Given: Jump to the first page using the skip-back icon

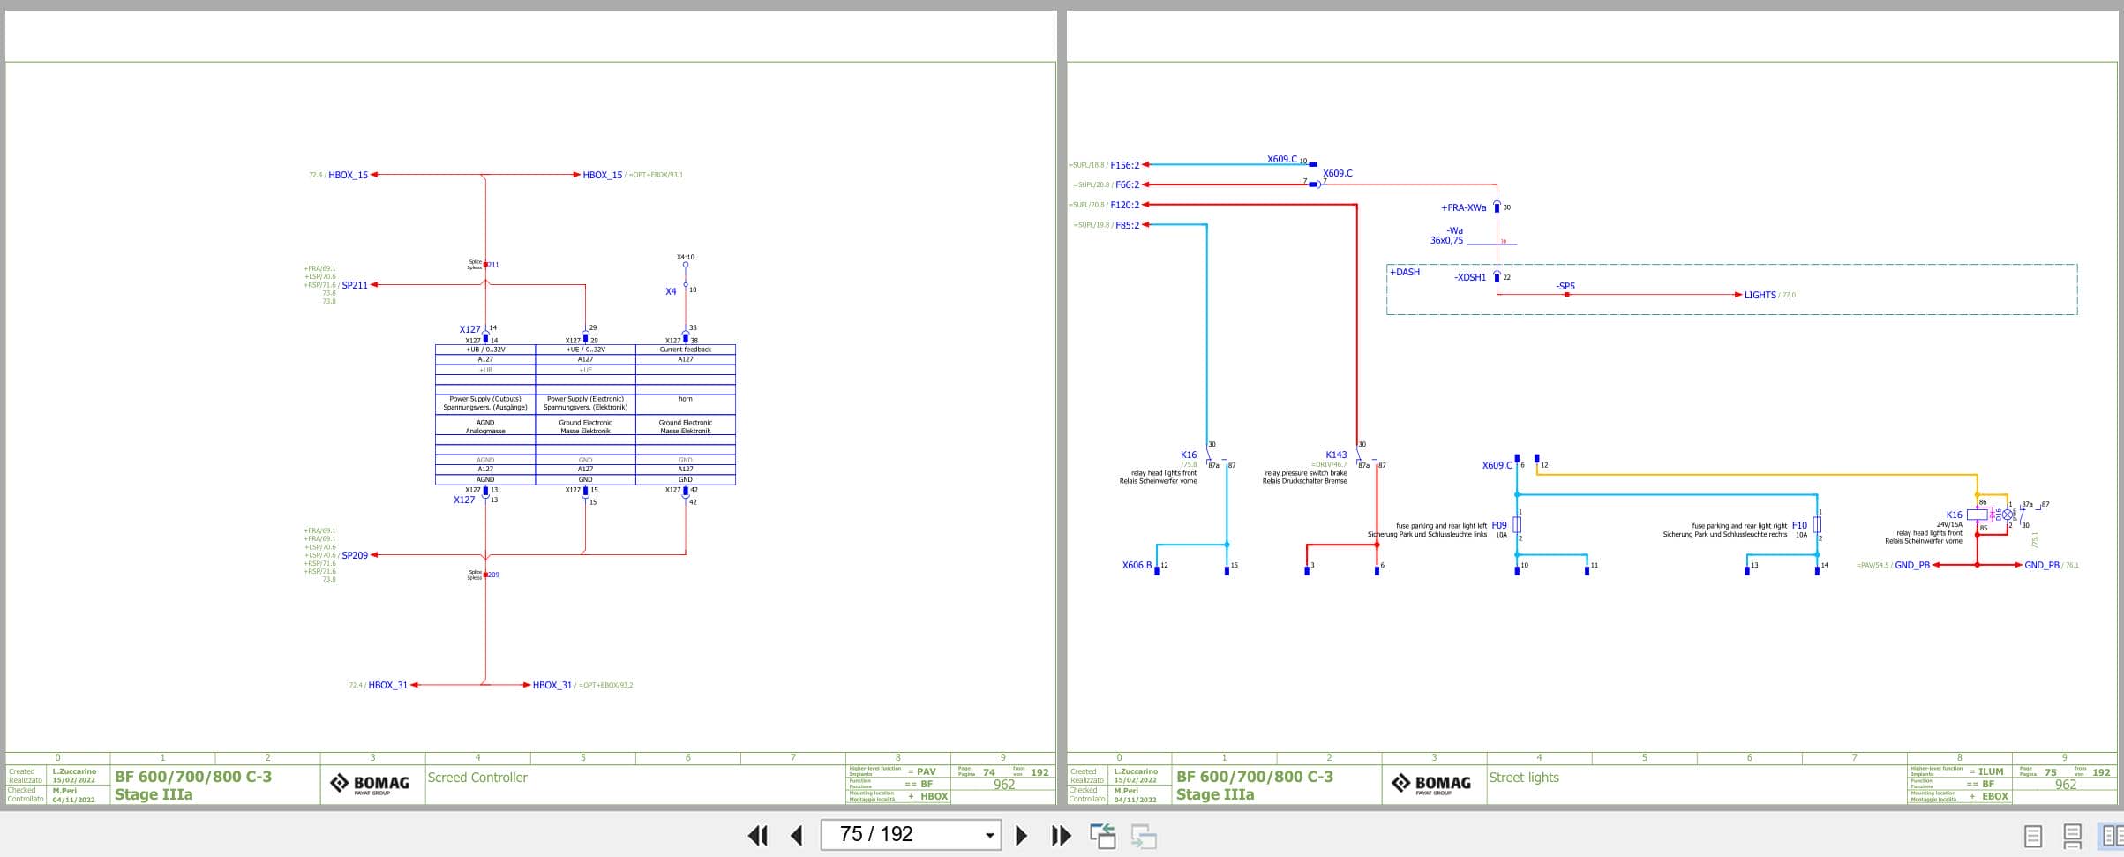Looking at the screenshot, I should pos(759,835).
